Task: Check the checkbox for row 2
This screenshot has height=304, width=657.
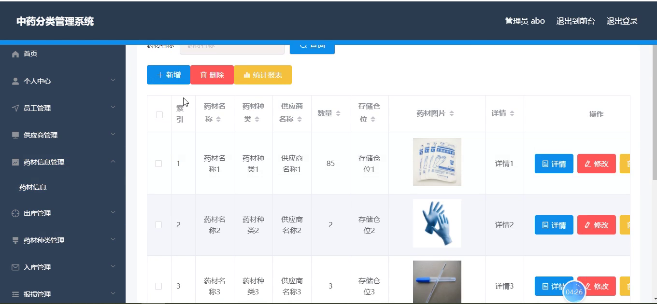Action: pos(158,225)
